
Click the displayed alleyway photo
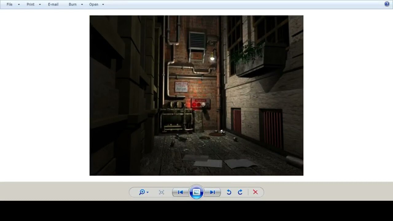coord(196,95)
